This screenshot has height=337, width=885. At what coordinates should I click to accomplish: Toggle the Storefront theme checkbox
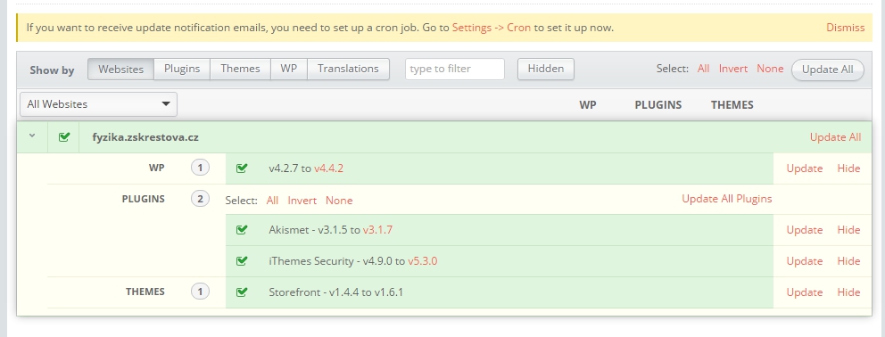(242, 292)
